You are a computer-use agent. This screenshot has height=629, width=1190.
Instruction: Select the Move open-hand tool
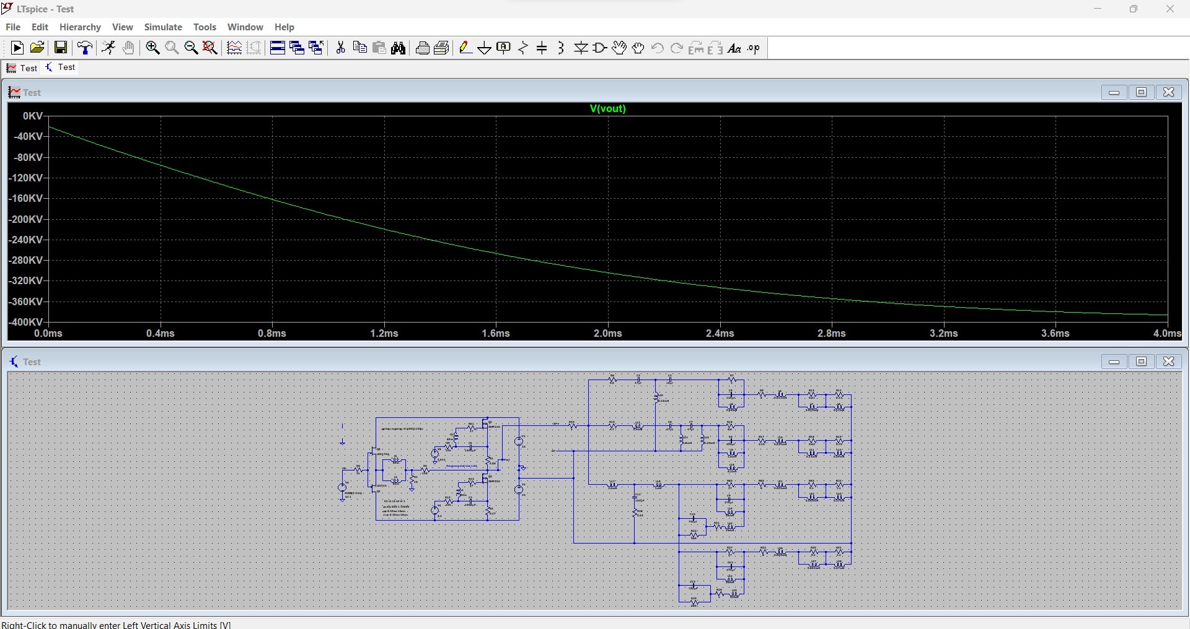619,48
